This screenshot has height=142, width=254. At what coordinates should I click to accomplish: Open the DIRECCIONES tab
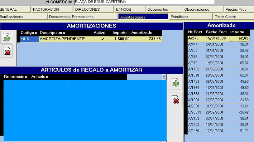tap(94, 9)
